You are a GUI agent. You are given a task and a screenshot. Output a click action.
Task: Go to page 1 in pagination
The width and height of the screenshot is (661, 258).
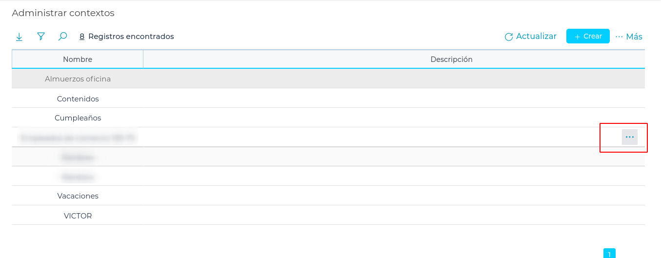(x=609, y=254)
